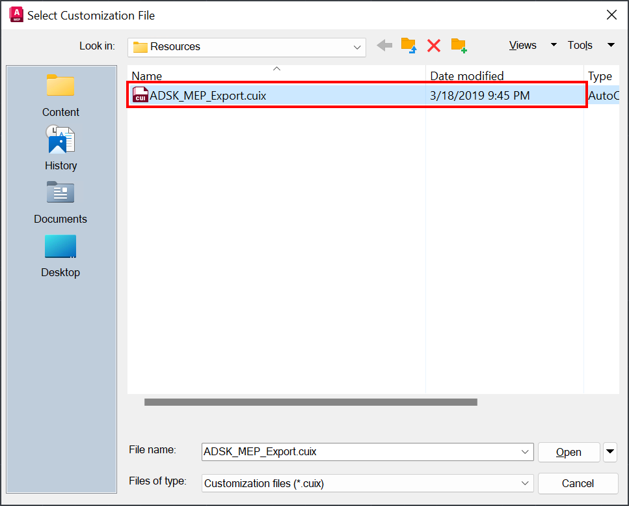
Task: Select the Content shortcut in the sidebar
Action: (x=60, y=94)
